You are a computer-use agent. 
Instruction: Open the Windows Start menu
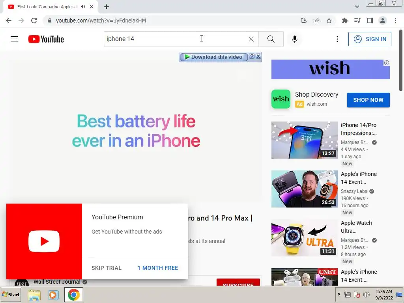11,294
